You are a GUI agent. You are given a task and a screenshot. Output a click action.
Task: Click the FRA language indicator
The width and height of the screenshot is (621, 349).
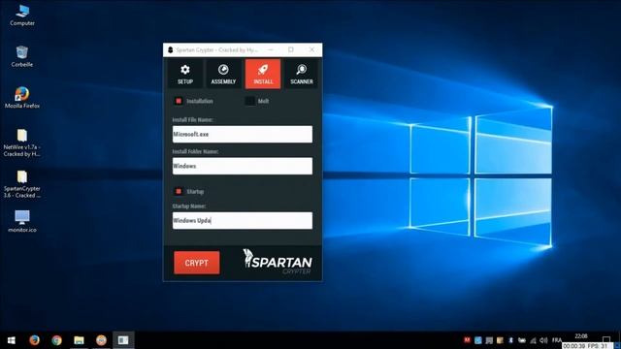pos(557,340)
